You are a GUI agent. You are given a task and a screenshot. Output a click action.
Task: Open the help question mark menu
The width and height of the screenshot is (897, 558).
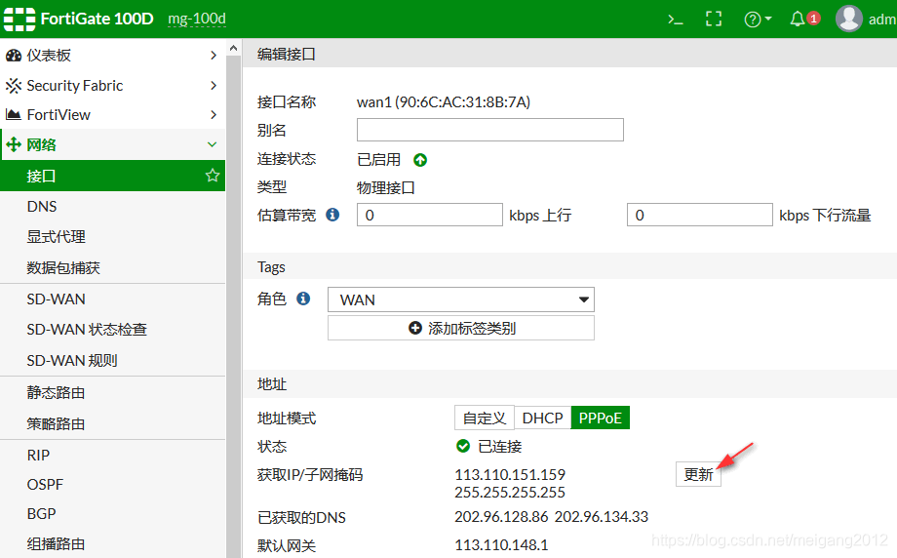point(753,20)
